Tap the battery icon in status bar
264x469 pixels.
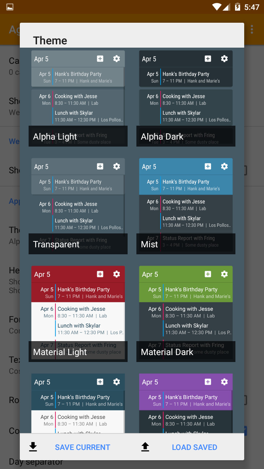click(238, 7)
